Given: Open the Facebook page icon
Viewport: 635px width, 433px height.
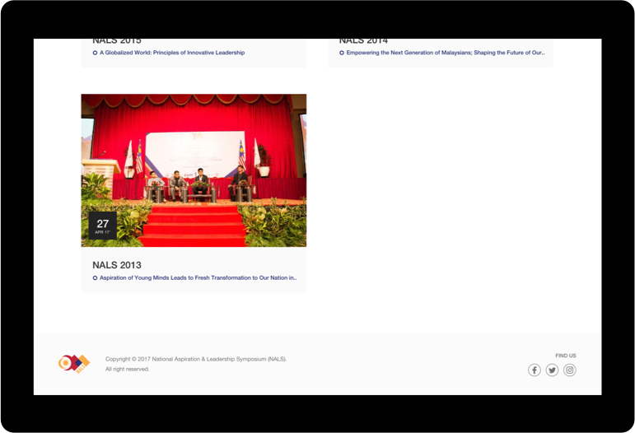Looking at the screenshot, I should tap(535, 370).
